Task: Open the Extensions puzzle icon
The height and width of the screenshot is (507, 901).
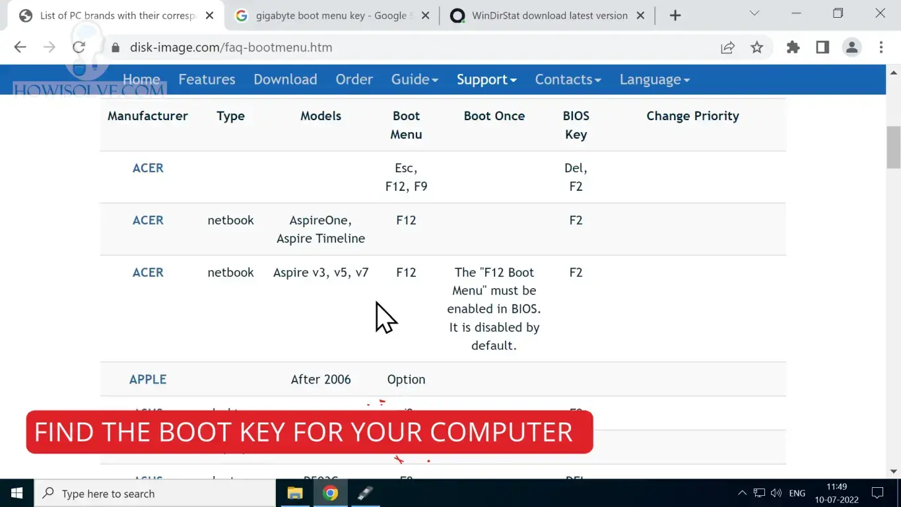Action: point(793,47)
